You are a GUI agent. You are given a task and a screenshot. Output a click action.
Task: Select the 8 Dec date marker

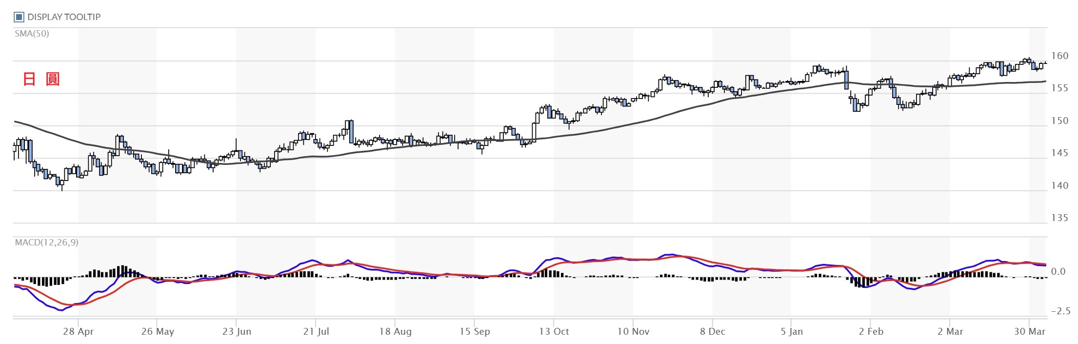coord(712,332)
